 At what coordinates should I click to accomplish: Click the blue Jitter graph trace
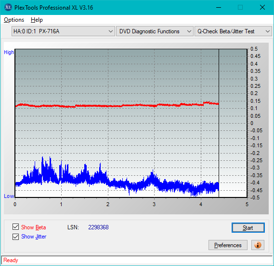[117, 182]
